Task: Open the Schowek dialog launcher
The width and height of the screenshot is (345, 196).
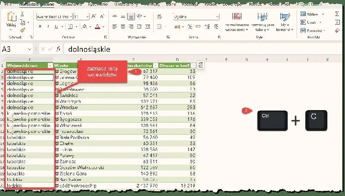Action: (x=31, y=37)
